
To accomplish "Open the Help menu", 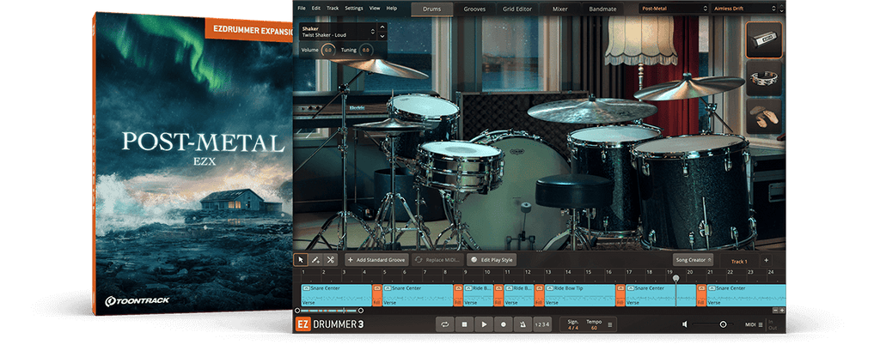I will click(x=391, y=9).
